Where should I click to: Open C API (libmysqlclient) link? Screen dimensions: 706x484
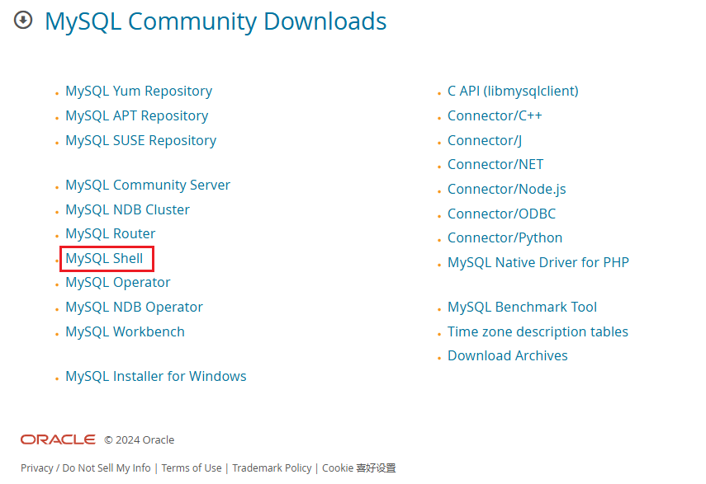click(x=513, y=92)
